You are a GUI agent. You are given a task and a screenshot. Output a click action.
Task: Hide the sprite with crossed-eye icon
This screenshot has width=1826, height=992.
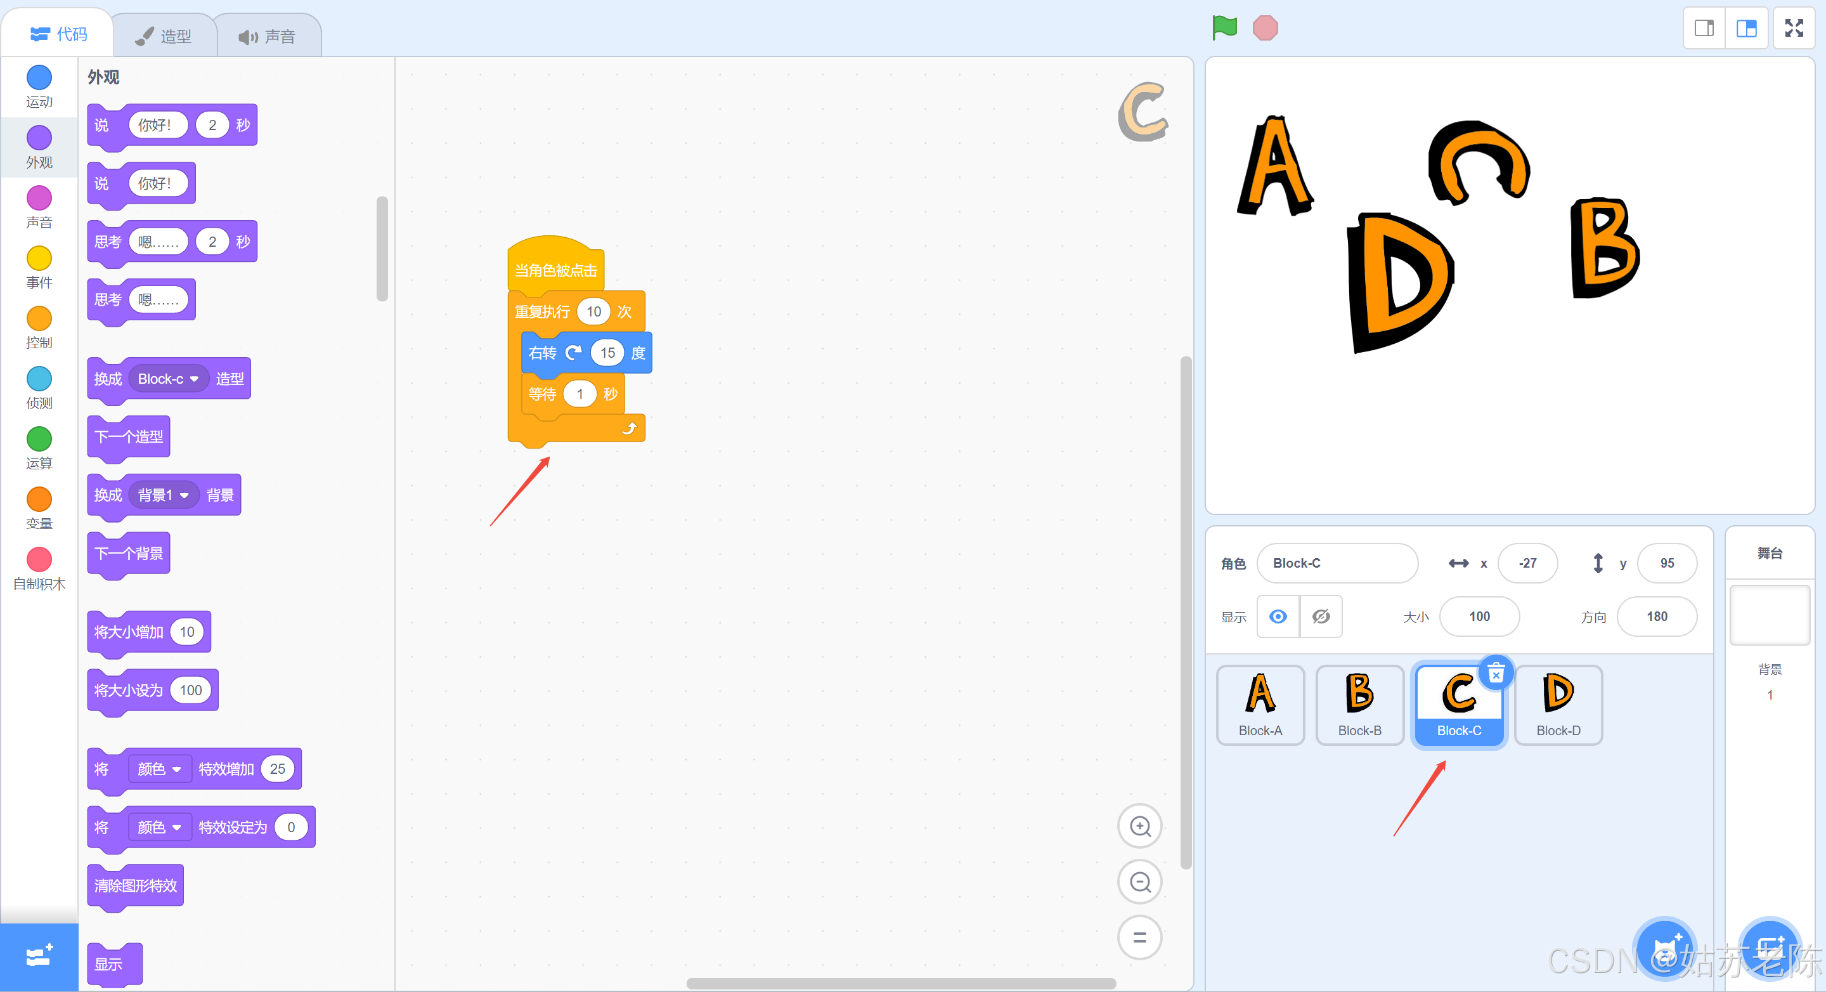pyautogui.click(x=1321, y=616)
